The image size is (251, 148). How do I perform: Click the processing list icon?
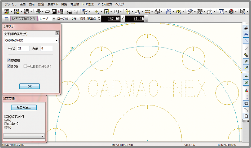[200, 11]
